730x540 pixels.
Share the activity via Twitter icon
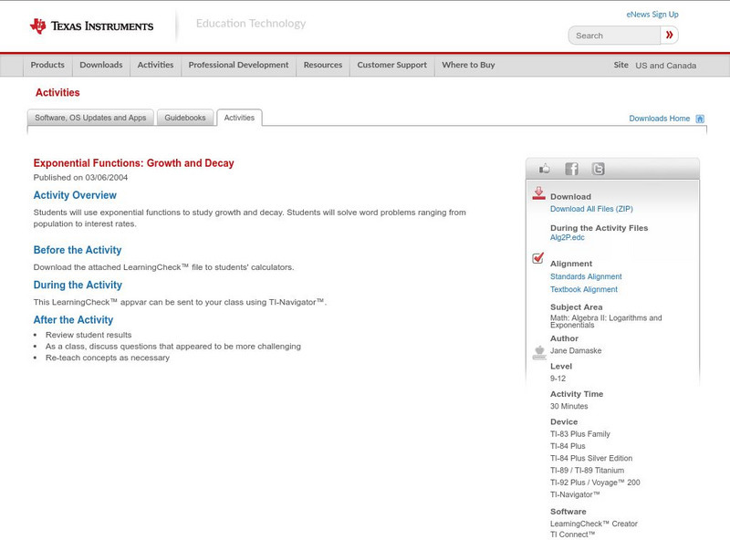[598, 169]
